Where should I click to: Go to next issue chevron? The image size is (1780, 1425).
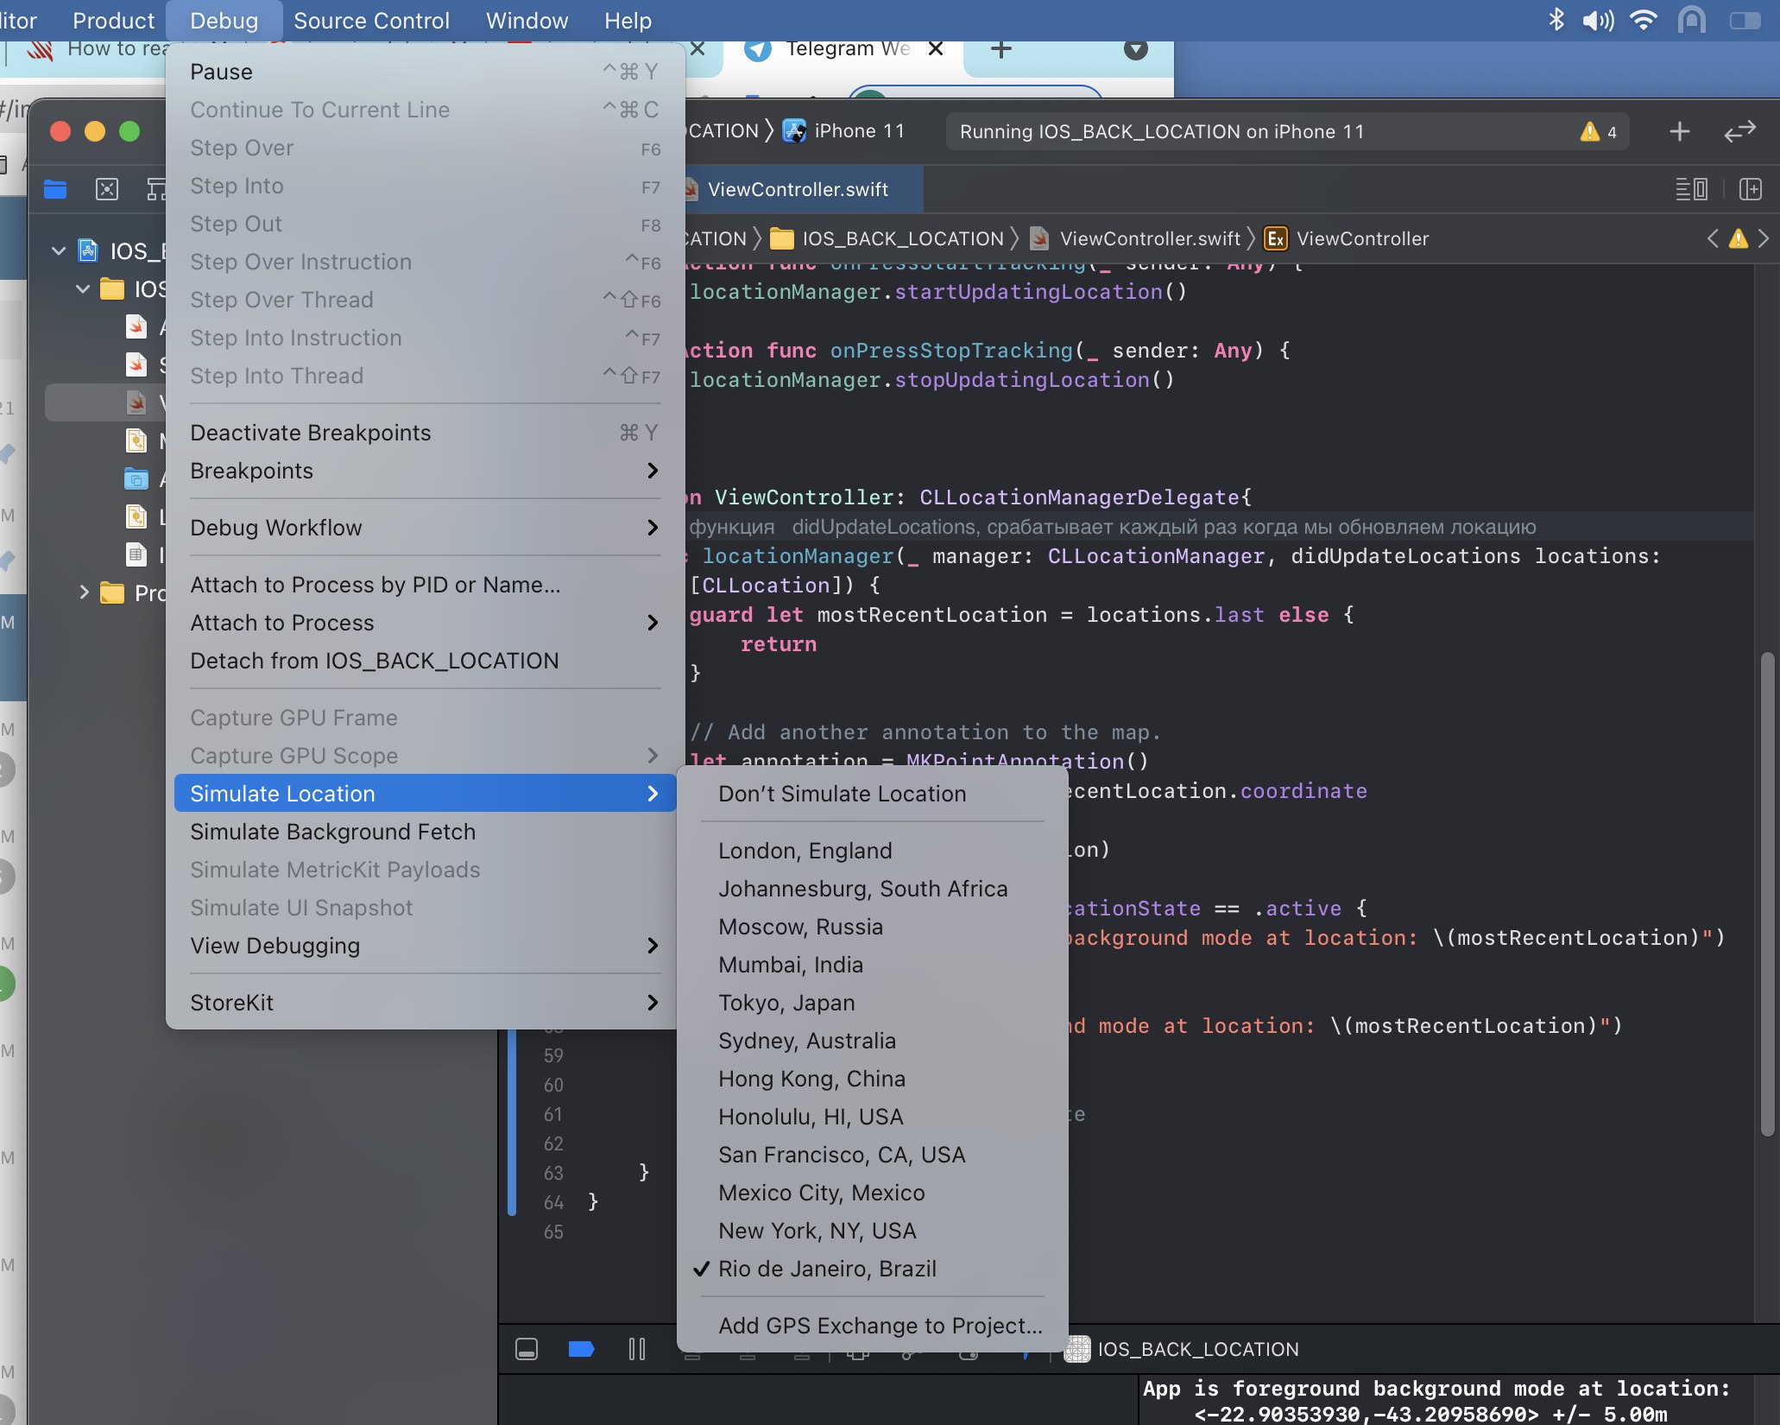tap(1764, 238)
